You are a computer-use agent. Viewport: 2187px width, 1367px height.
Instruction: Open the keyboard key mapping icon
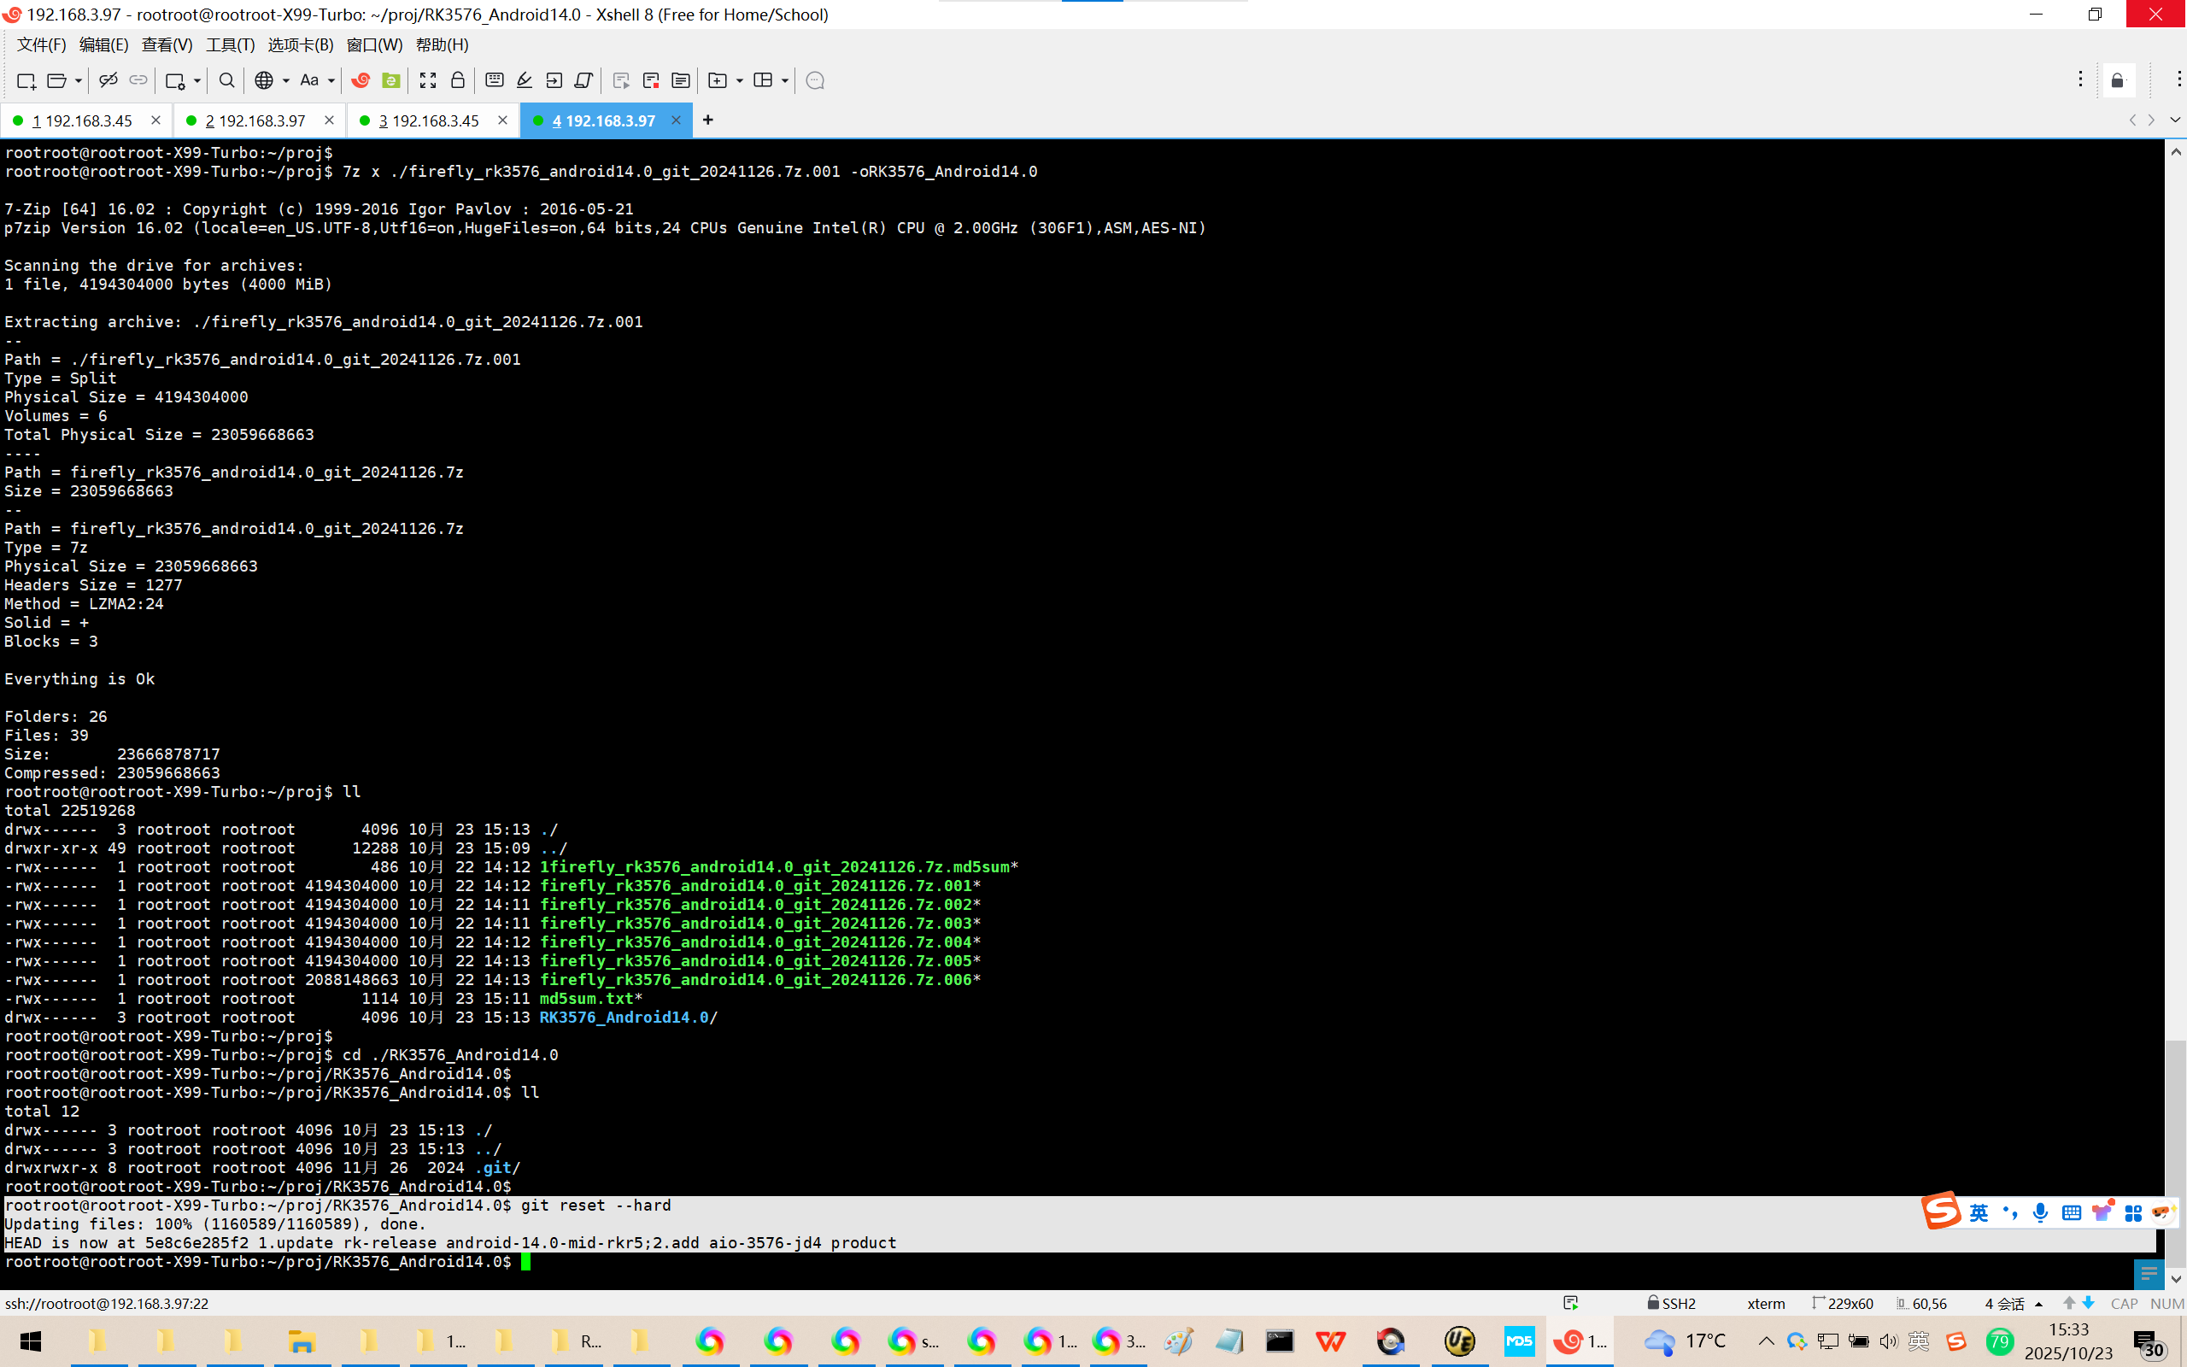coord(495,80)
